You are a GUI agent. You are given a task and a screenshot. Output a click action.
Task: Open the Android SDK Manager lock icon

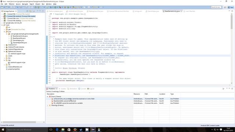tap(36, 7)
